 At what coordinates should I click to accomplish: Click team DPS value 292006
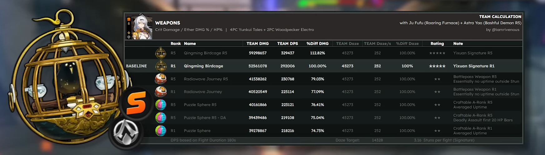(x=288, y=66)
